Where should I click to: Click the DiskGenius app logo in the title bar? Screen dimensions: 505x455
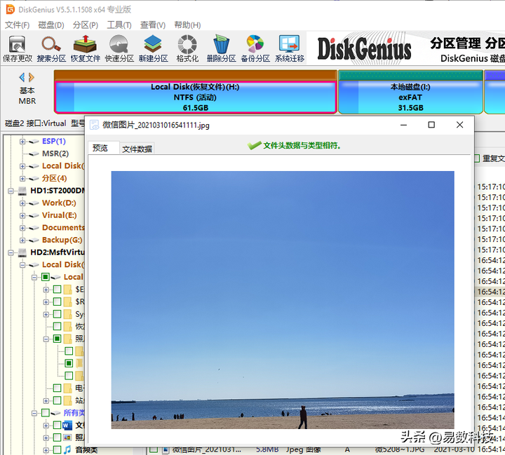pos(11,9)
